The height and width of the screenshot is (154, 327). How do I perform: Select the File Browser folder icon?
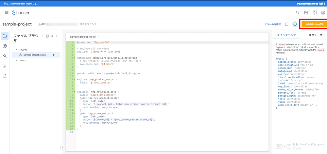pos(5,36)
